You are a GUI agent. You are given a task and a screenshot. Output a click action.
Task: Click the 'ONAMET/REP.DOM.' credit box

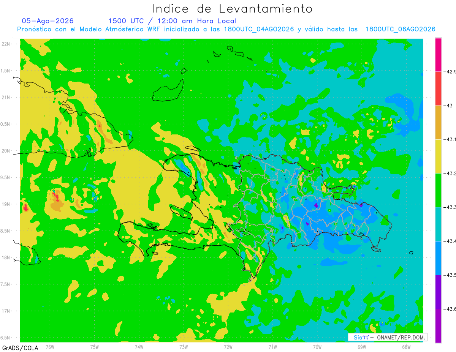click(387, 337)
